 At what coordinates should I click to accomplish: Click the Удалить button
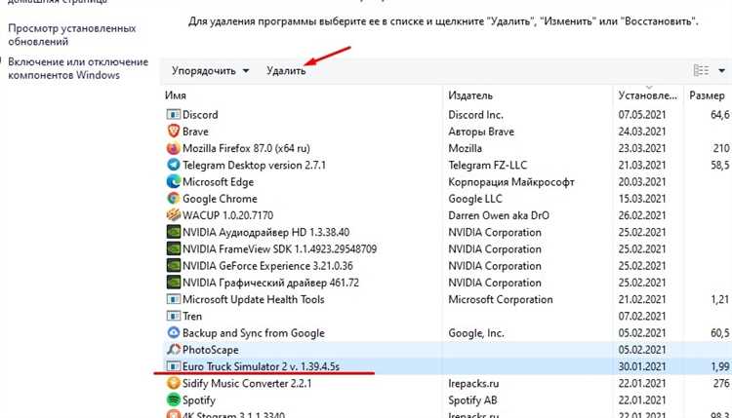[x=286, y=71]
